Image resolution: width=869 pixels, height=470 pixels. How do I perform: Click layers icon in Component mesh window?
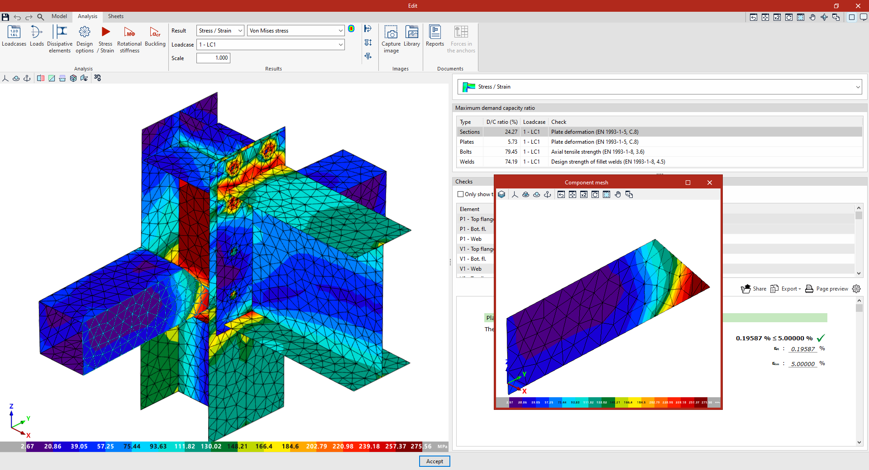(x=501, y=194)
